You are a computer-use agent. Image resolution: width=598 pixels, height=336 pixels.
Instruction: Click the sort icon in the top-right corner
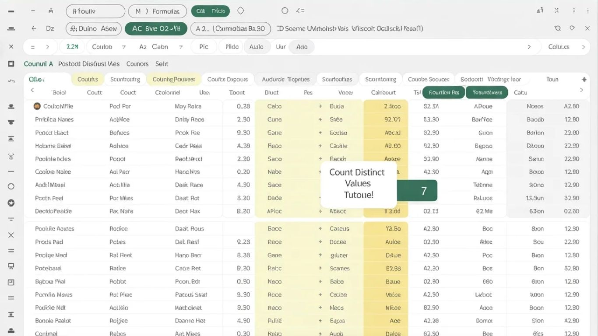click(540, 10)
